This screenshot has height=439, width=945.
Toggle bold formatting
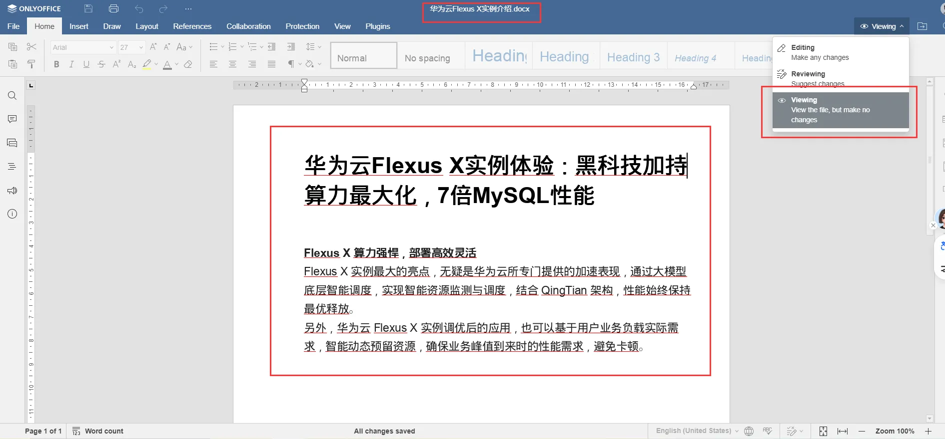[56, 64]
